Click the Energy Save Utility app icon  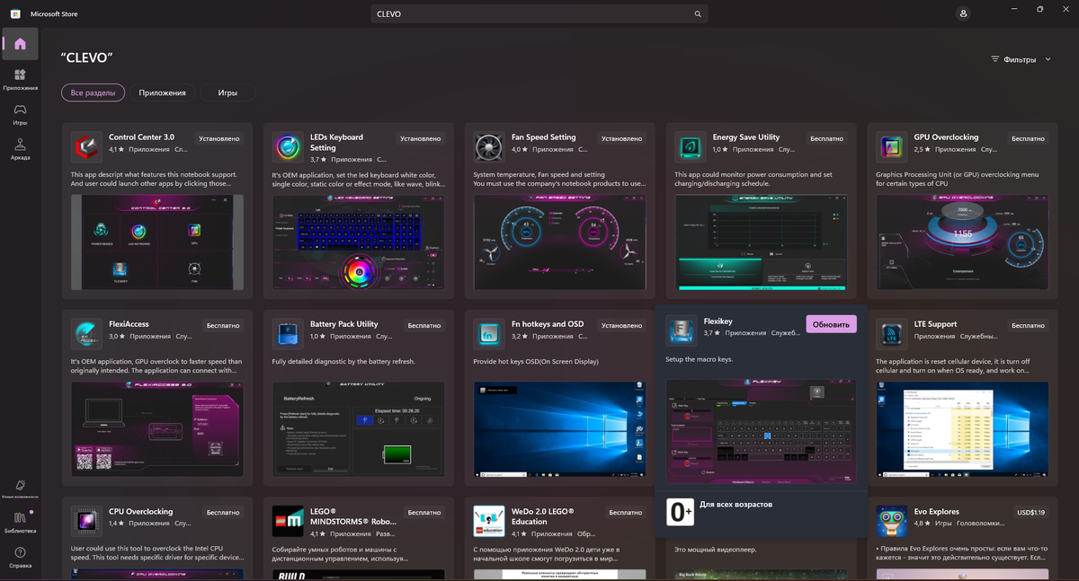tap(691, 146)
